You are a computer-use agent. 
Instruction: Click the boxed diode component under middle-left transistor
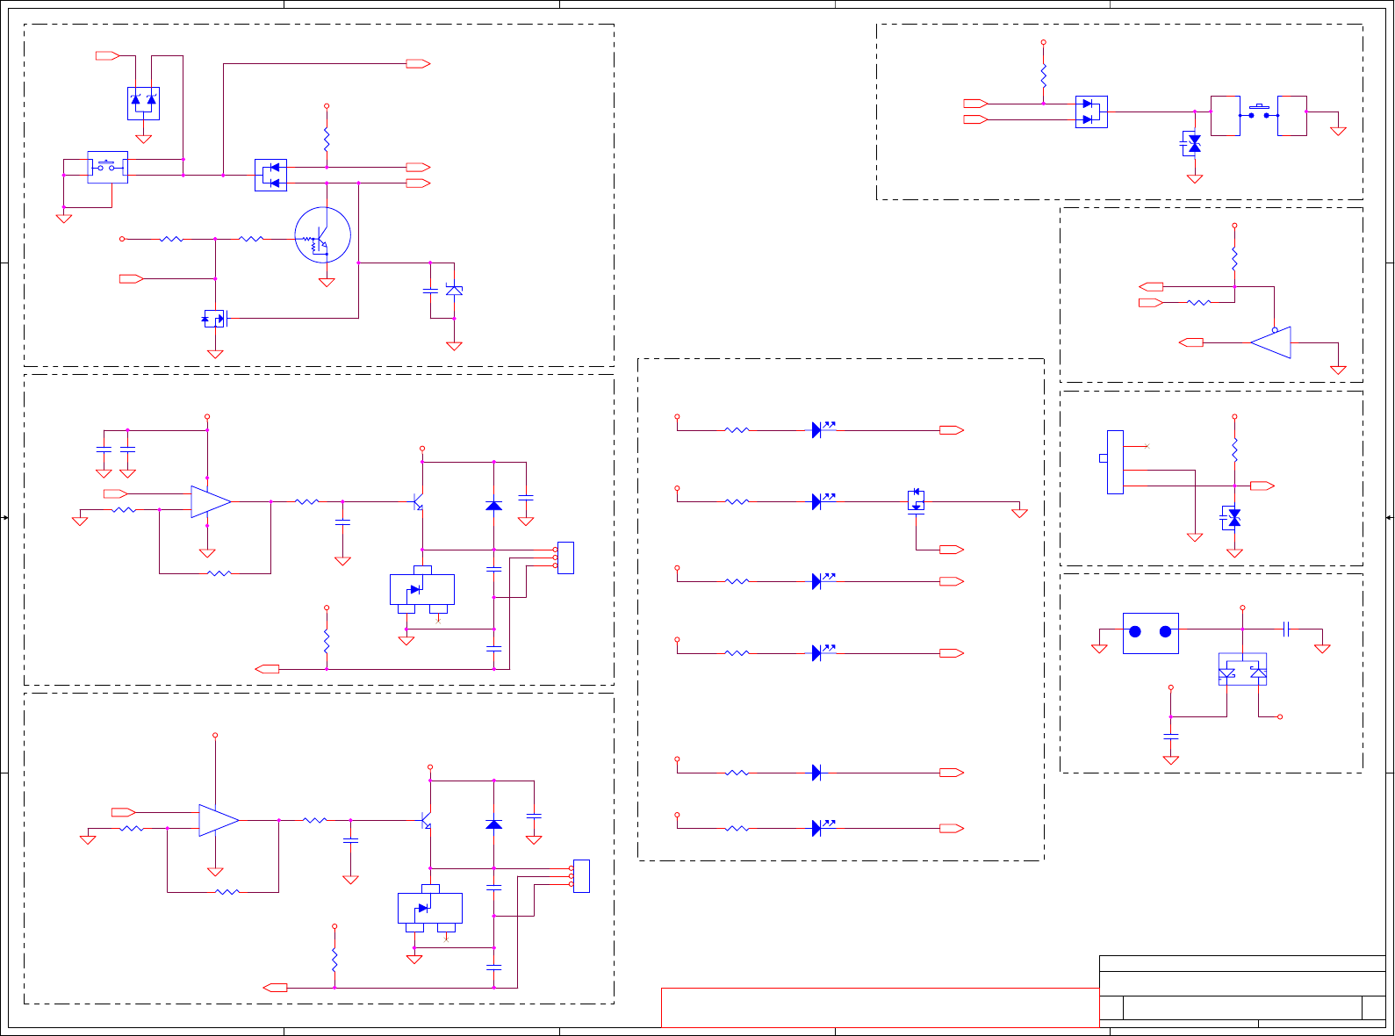(422, 589)
